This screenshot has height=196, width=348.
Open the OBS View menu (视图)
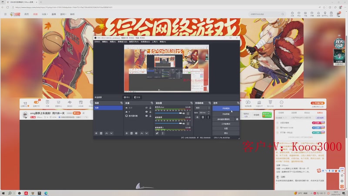(x=113, y=42)
